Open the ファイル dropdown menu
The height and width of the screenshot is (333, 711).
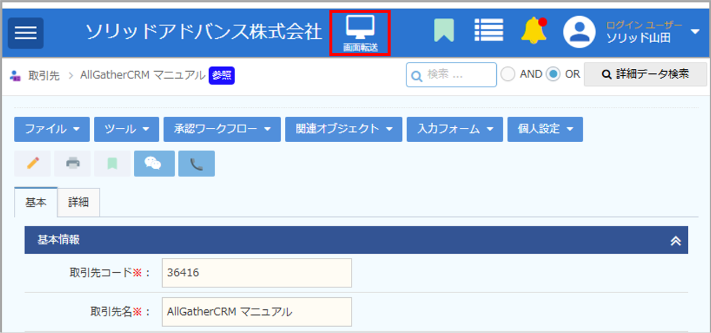(52, 129)
